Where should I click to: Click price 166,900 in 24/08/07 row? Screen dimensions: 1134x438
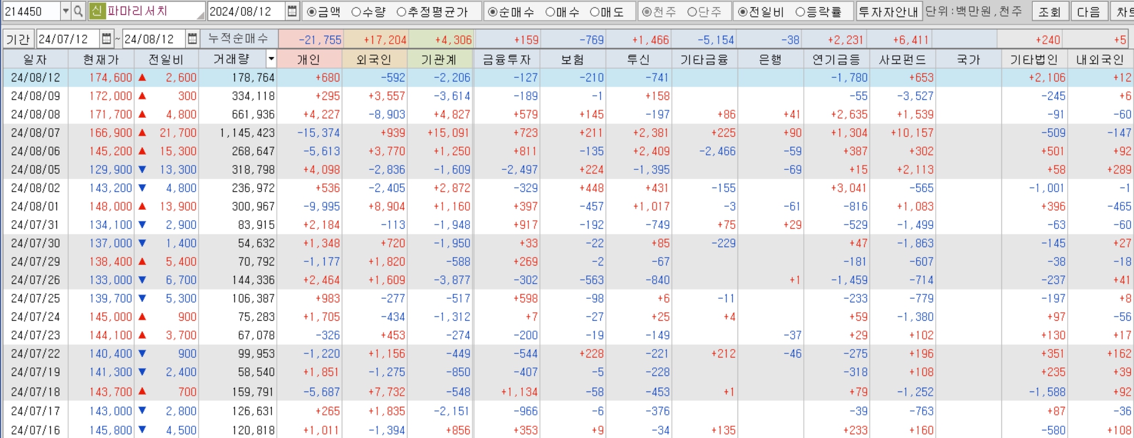coord(110,133)
